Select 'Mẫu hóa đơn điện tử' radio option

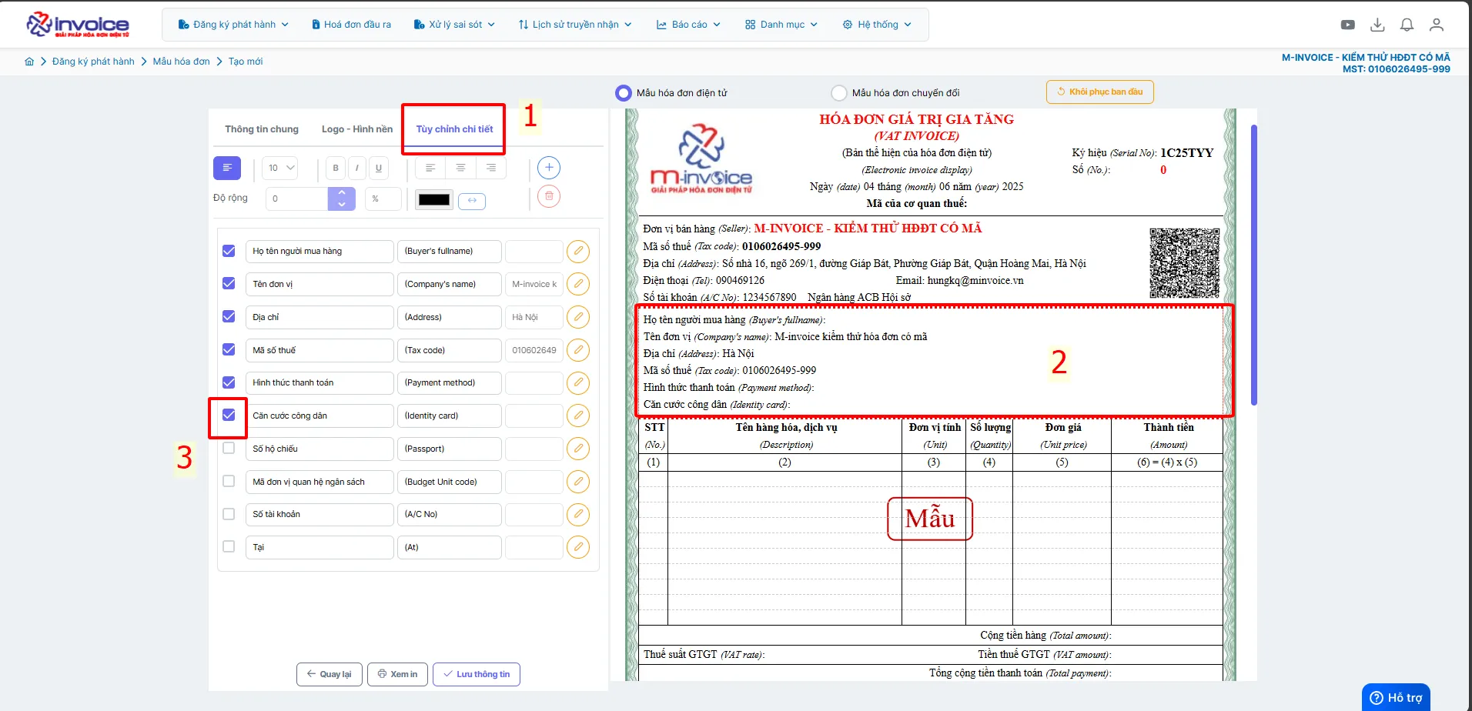tap(624, 93)
